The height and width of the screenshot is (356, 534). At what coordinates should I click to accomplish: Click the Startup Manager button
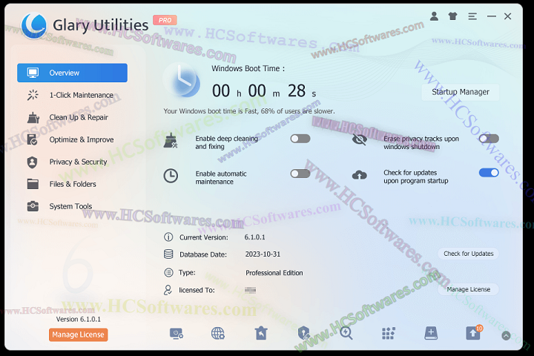click(x=461, y=92)
